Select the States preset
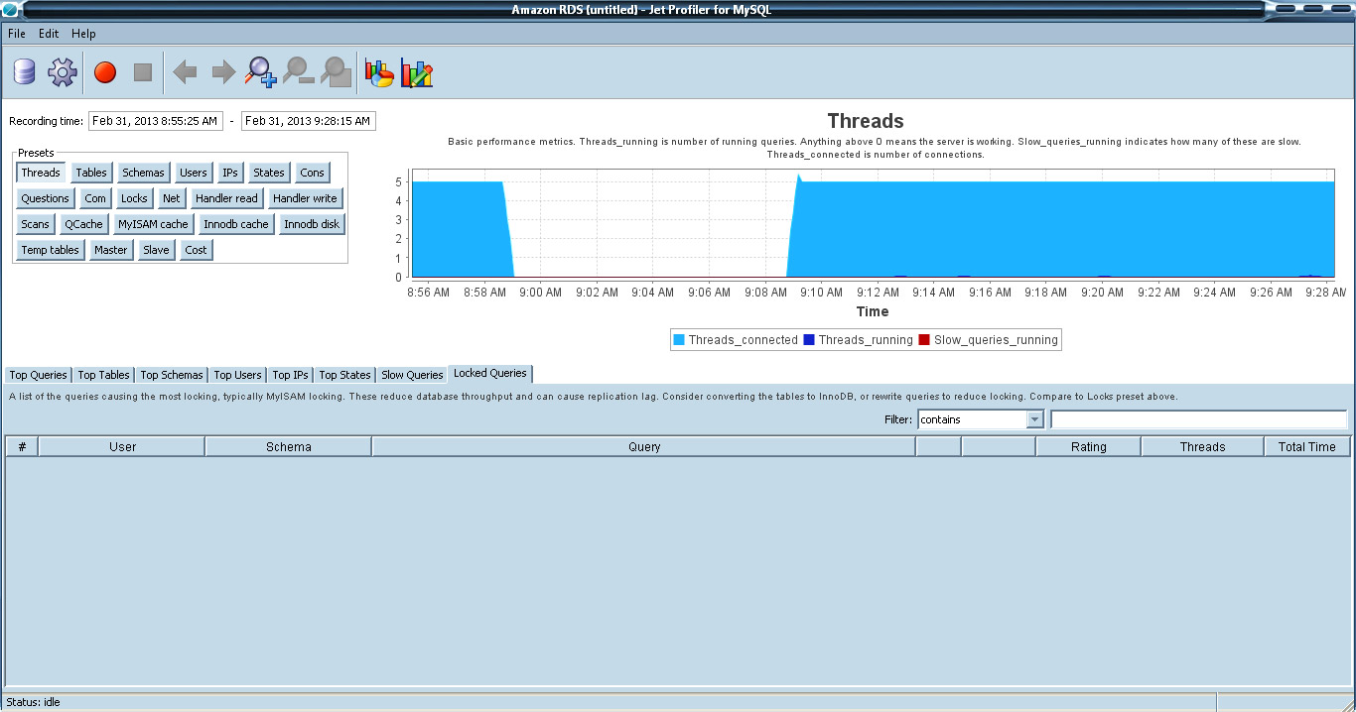 click(x=269, y=173)
